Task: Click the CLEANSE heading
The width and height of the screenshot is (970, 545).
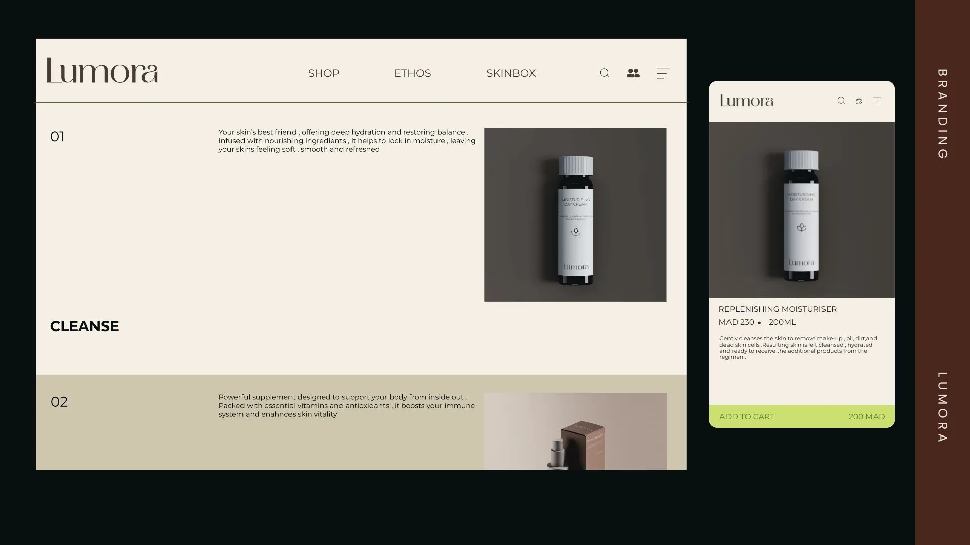Action: [x=84, y=326]
